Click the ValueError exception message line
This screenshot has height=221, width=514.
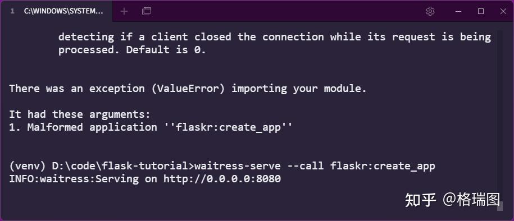click(x=188, y=89)
